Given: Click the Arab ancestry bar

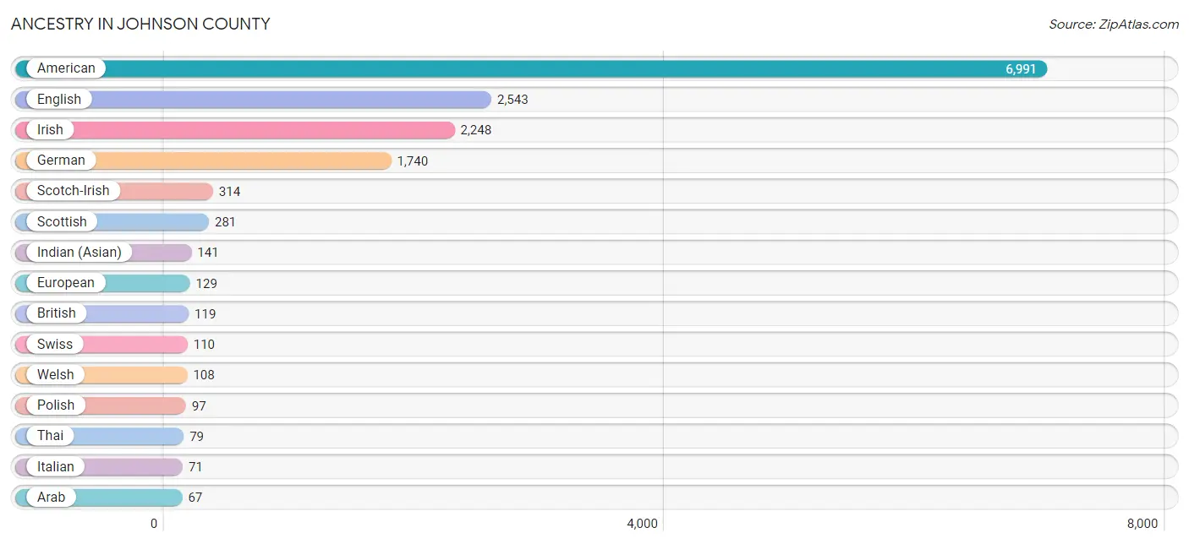Looking at the screenshot, I should [x=99, y=498].
